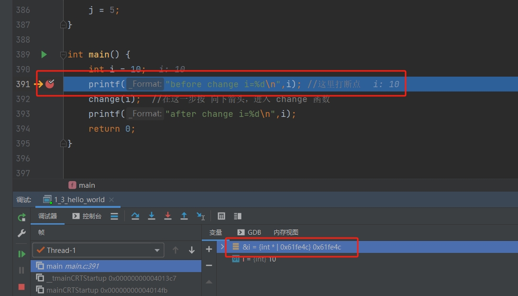The image size is (518, 296).
Task: Add new watch with plus button
Action: [209, 249]
